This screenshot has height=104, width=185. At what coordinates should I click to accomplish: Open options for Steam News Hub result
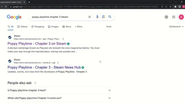pyautogui.click(x=58, y=63)
